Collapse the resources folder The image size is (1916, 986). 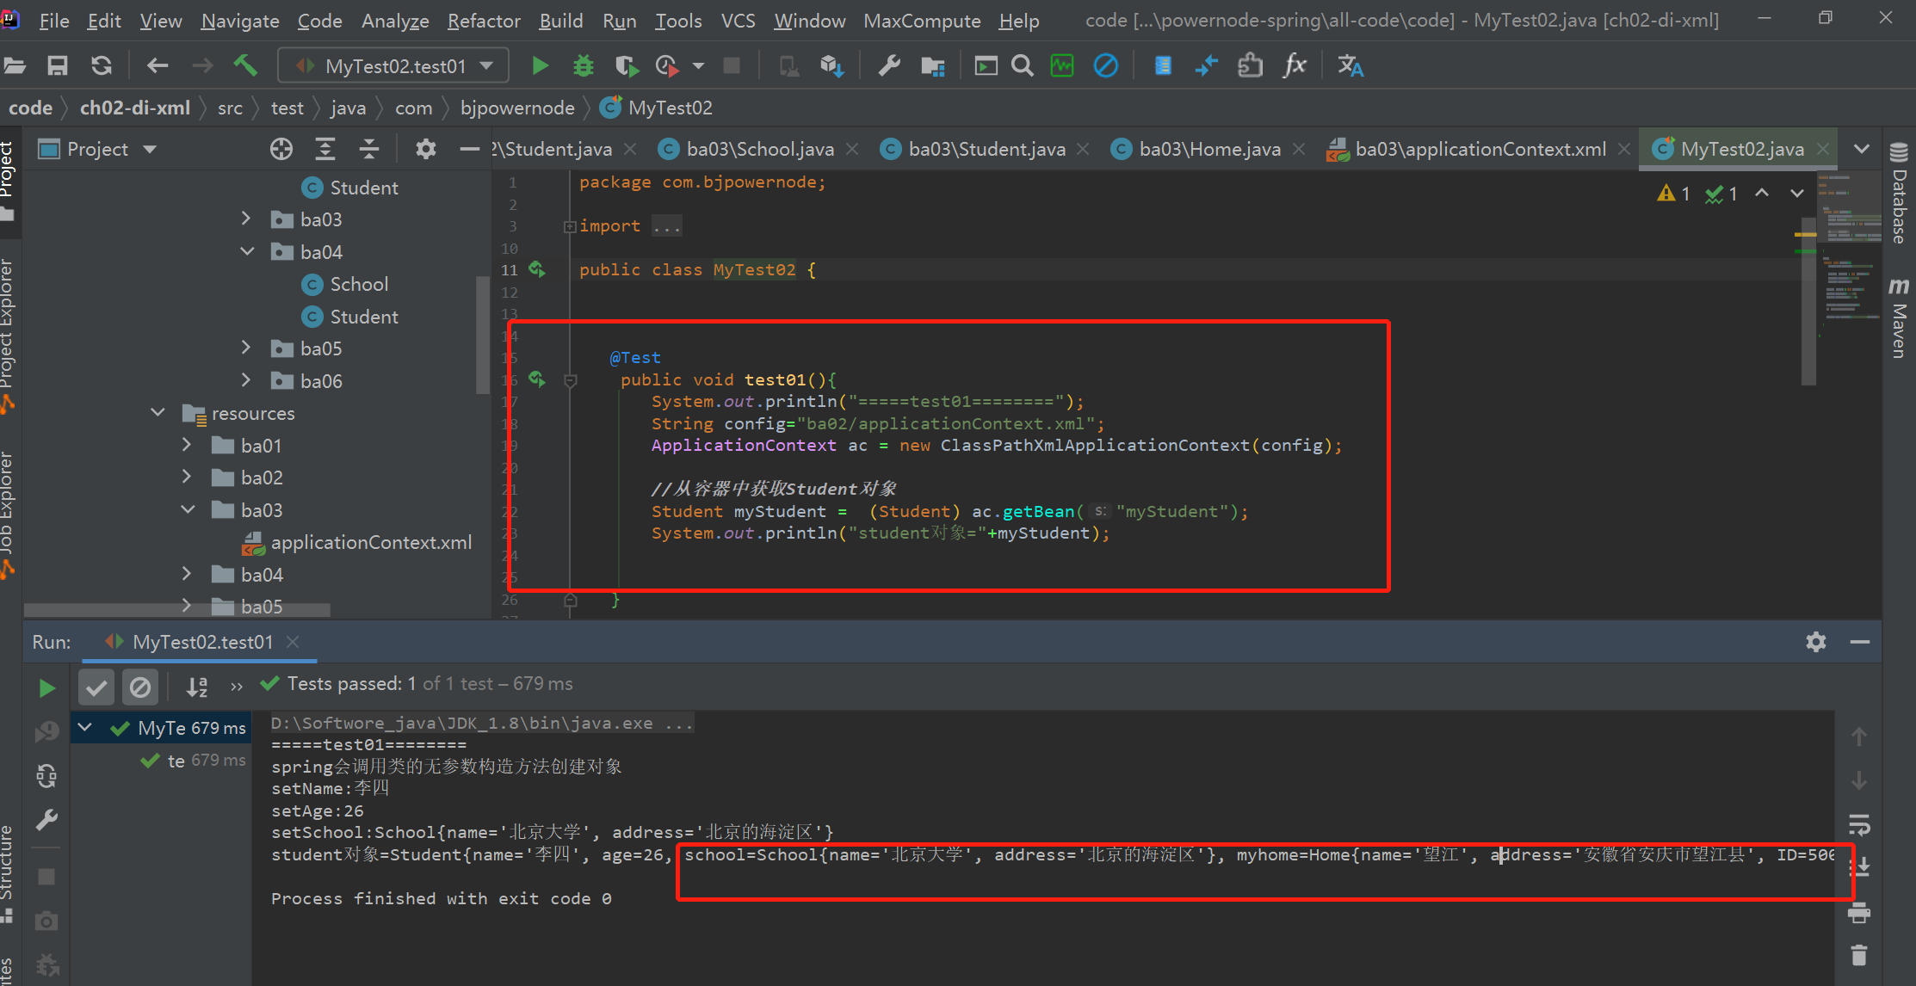click(x=158, y=412)
